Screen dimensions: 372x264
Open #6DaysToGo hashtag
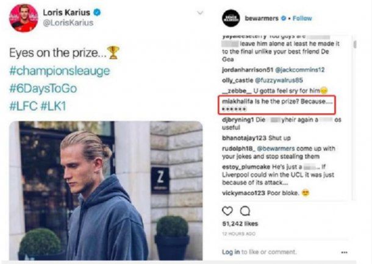(43, 88)
